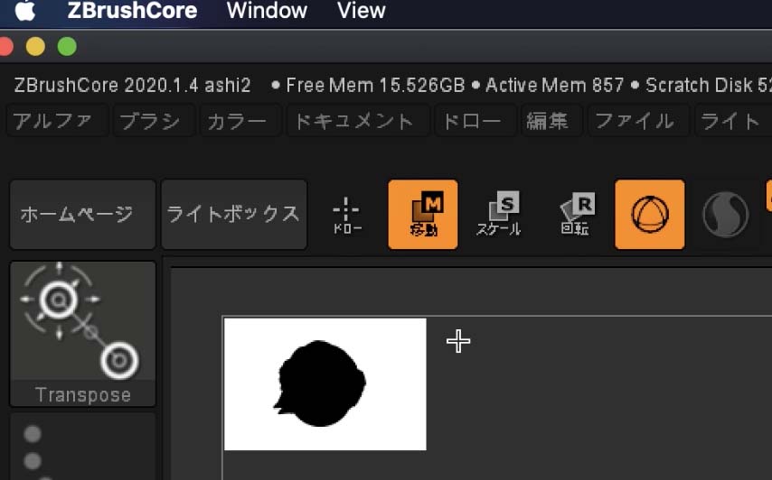Toggle the Gizmo 3D sphere icon

(650, 214)
